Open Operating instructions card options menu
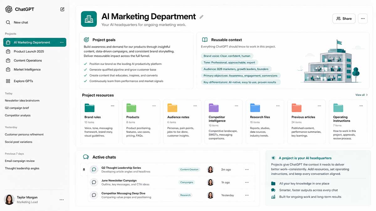 pos(361,106)
